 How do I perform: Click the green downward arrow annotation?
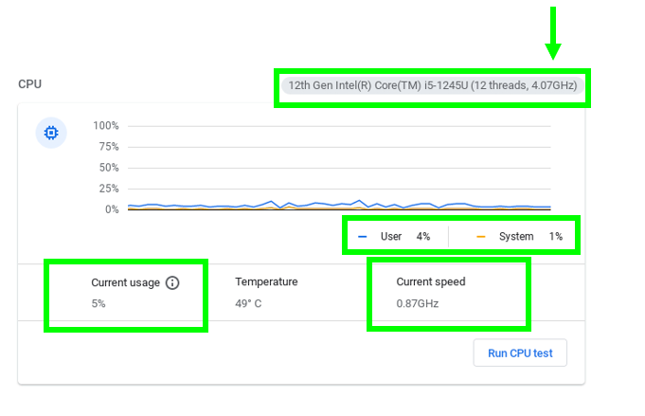pos(554,34)
